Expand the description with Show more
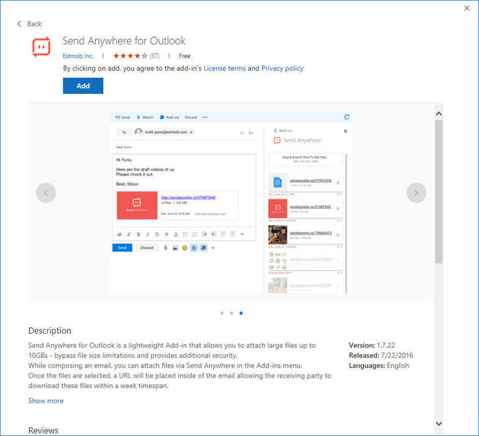 (x=46, y=401)
